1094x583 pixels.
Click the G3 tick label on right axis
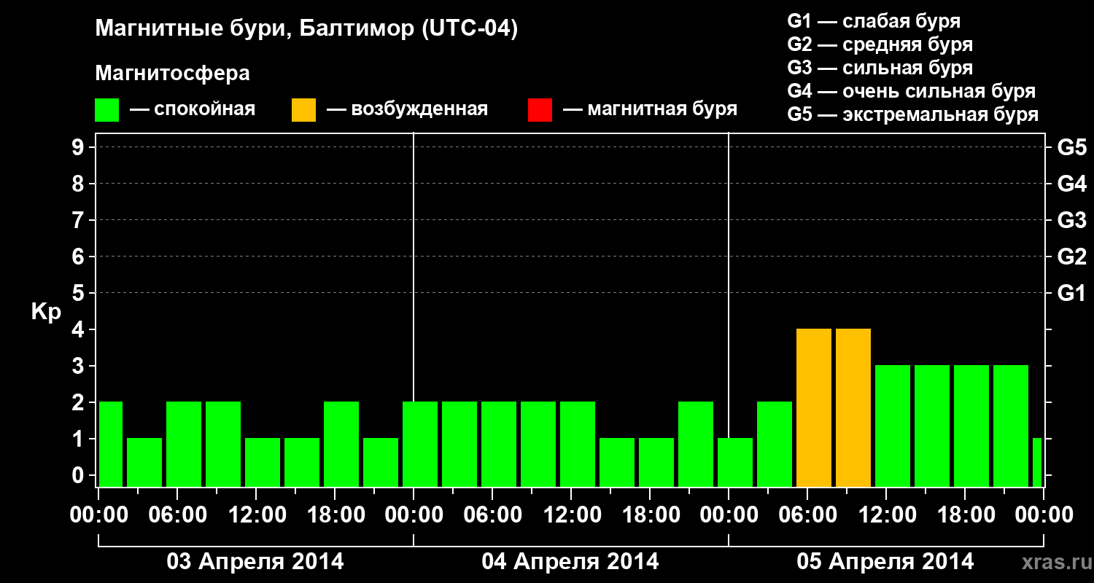tap(1071, 220)
